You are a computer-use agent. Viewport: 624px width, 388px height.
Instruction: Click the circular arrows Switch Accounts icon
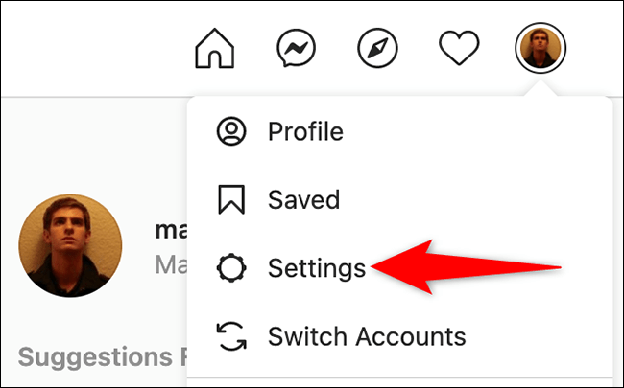coord(231,336)
